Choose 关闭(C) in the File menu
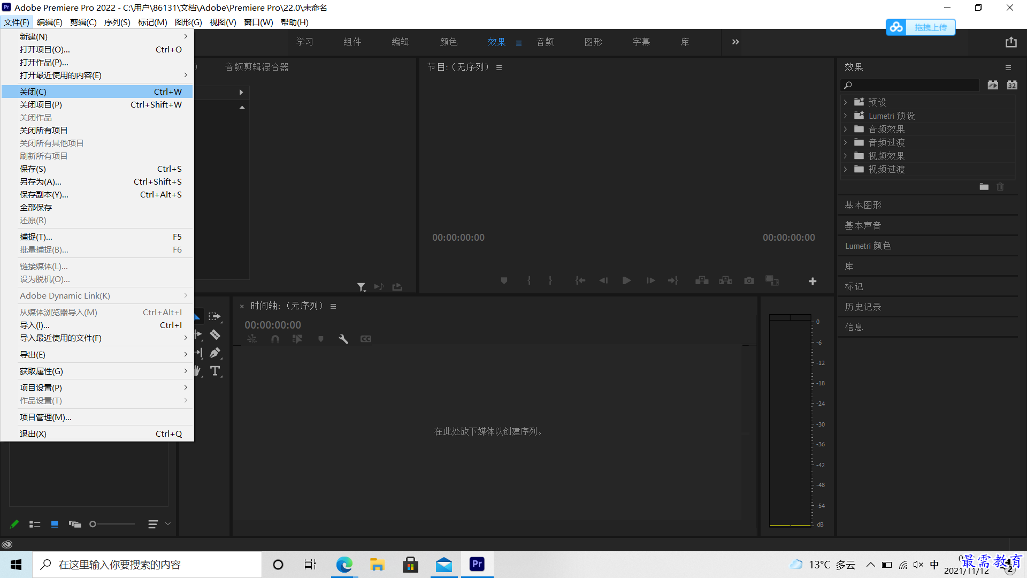Screen dimensions: 1027x578 click(97, 92)
